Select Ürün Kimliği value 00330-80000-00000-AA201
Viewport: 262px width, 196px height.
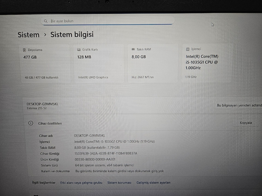click(x=95, y=159)
